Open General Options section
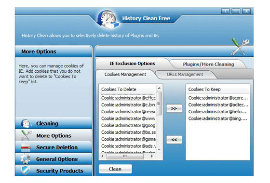 (x=54, y=159)
